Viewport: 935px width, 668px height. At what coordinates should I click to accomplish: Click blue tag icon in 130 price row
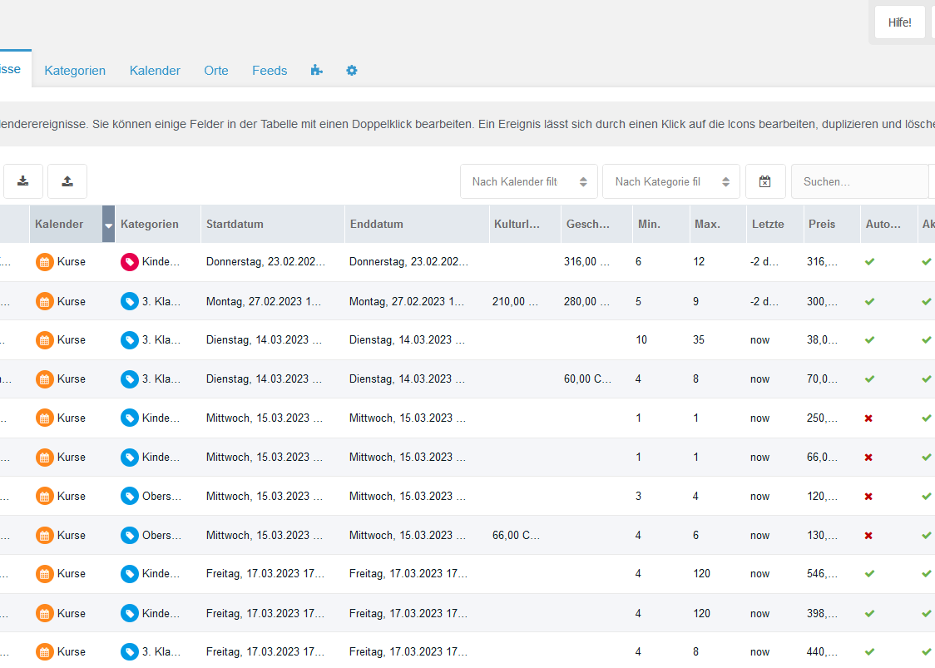tap(130, 536)
